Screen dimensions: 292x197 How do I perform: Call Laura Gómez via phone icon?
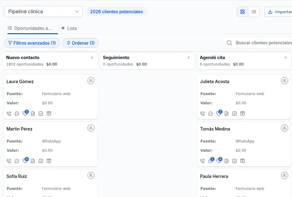[9, 114]
